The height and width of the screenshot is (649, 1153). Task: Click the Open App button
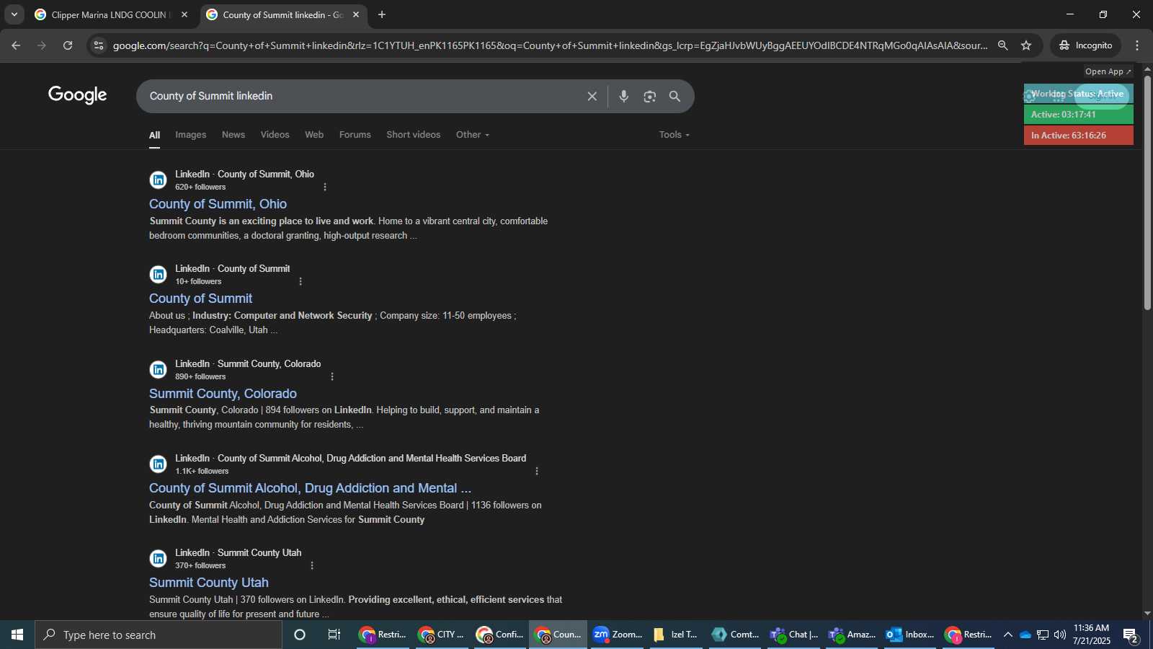1108,71
